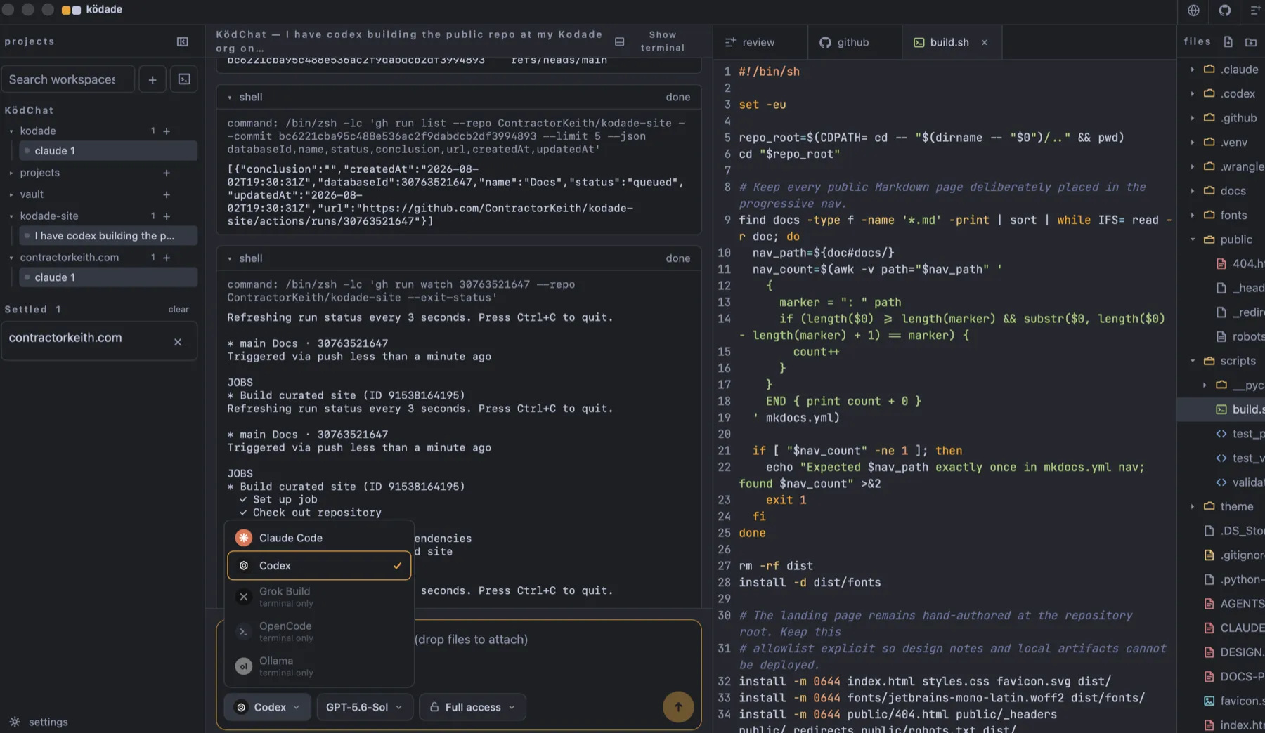Close the build.sh editor tab
Viewport: 1265px width, 733px height.
coord(985,42)
